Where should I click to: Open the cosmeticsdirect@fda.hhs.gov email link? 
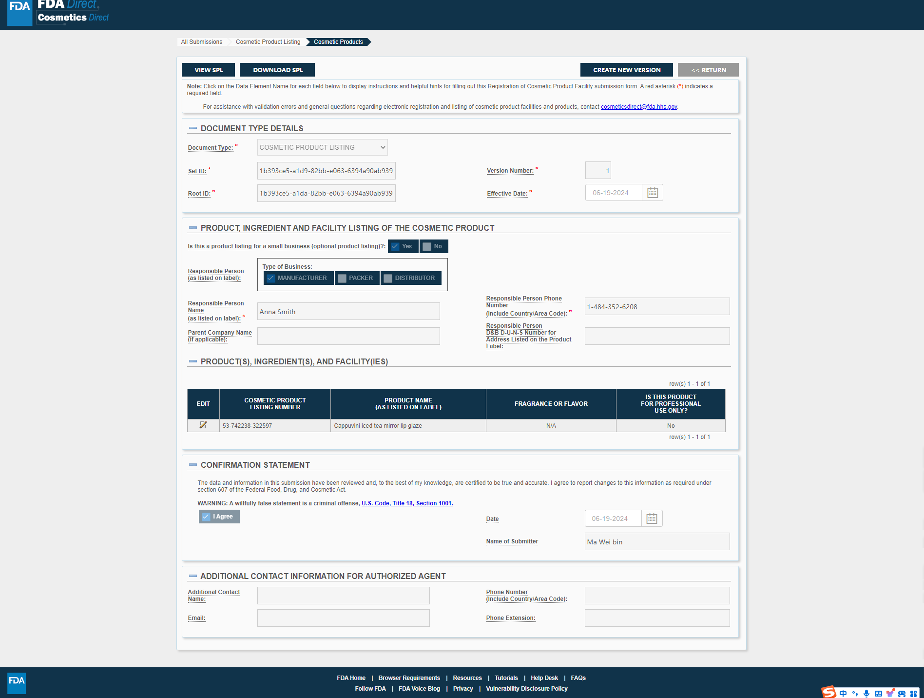tap(638, 107)
